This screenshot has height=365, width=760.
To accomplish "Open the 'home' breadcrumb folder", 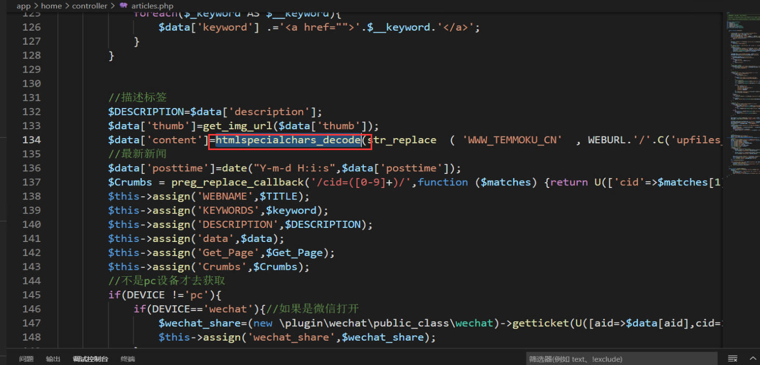I will (51, 6).
